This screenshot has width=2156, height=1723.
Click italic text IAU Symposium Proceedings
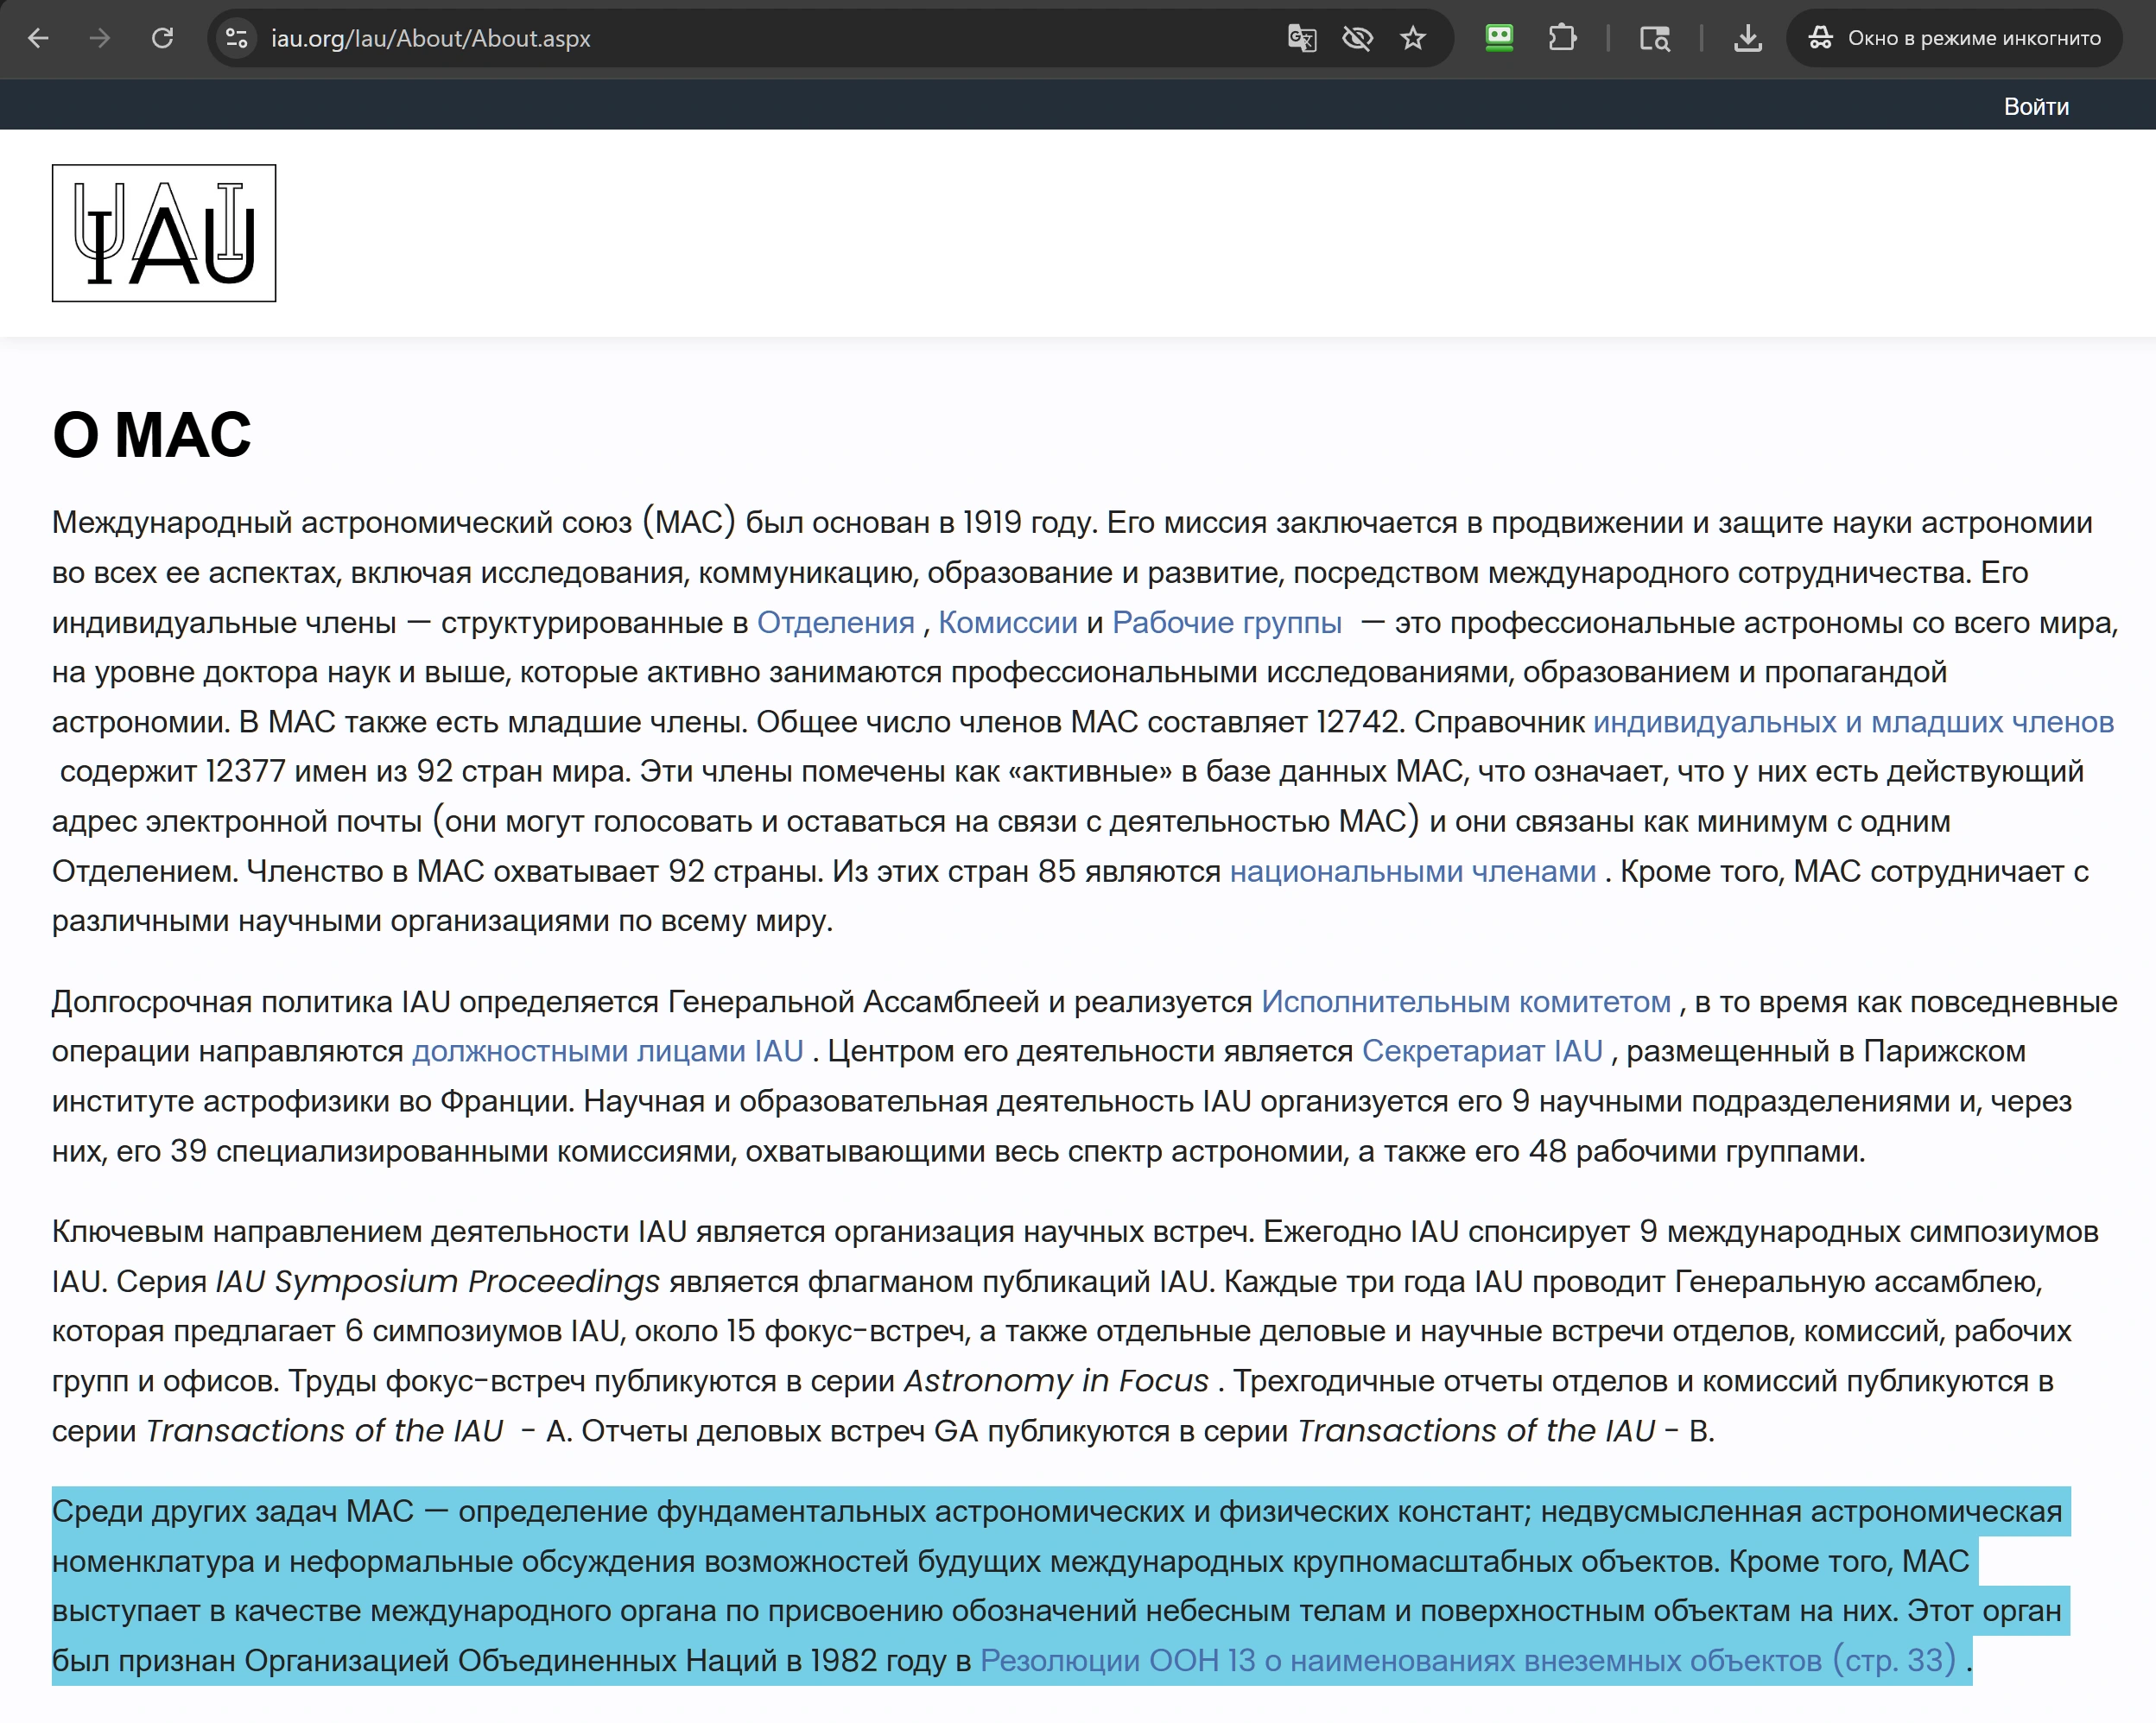point(438,1281)
